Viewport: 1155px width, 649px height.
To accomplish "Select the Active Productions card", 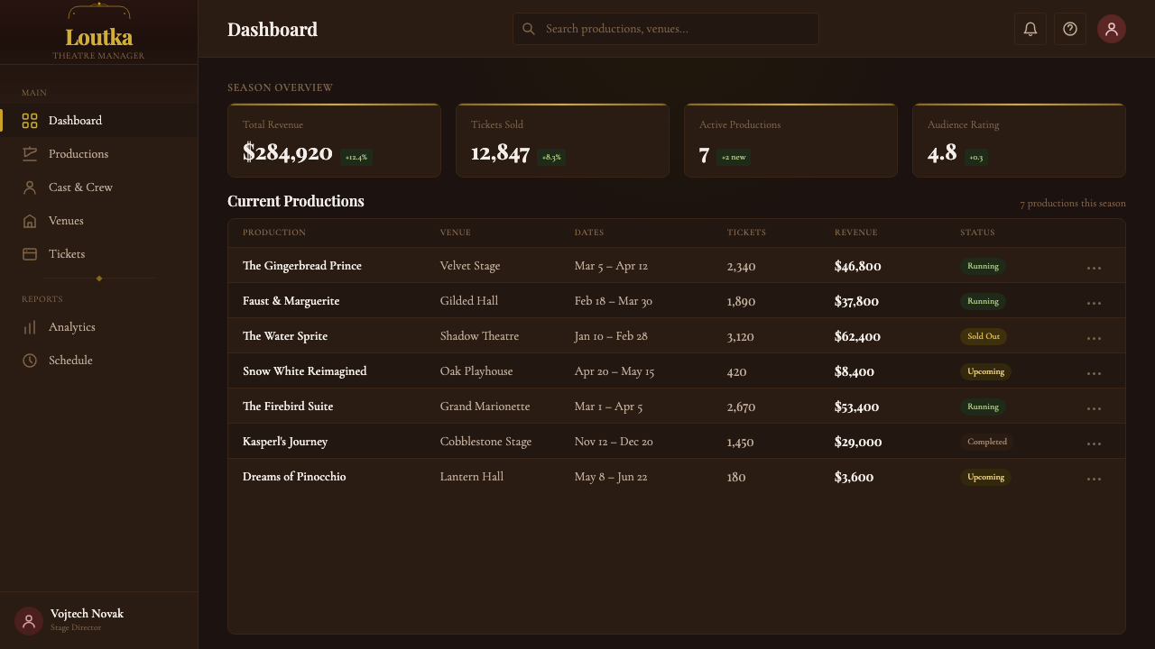I will coord(790,141).
